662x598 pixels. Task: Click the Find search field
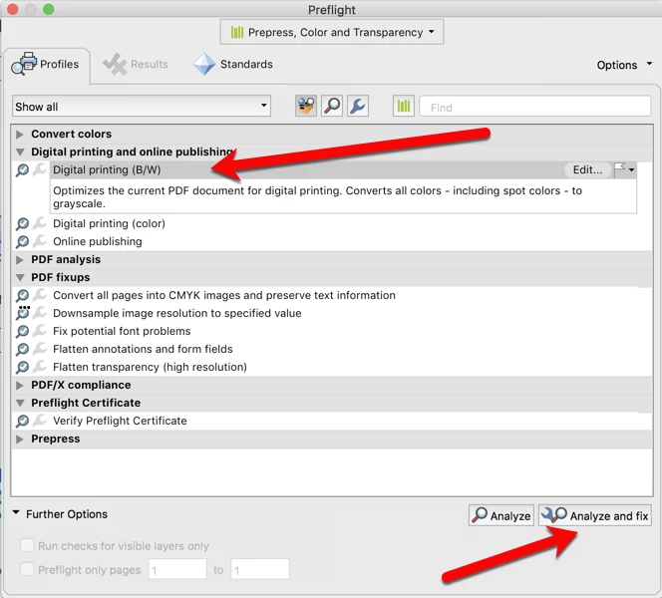coord(535,107)
